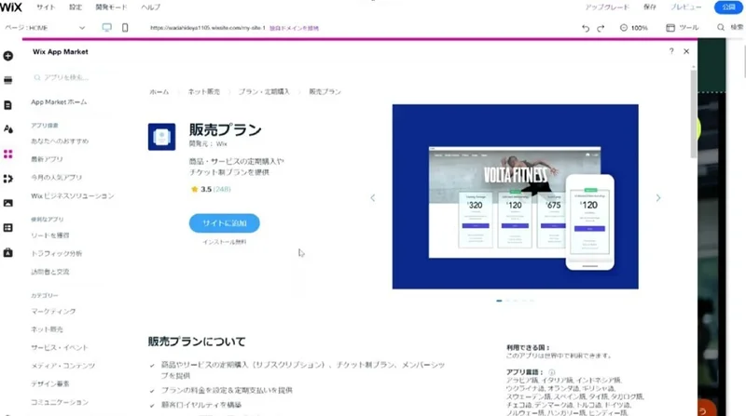746x416 pixels.
Task: Click the redo arrow icon
Action: click(x=601, y=28)
